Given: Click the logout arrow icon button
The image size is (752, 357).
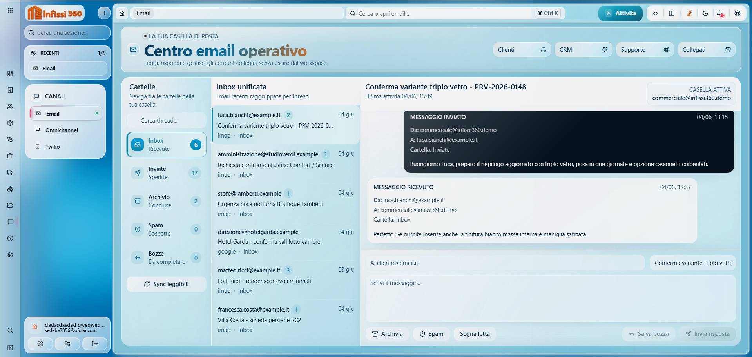Looking at the screenshot, I should tap(94, 344).
